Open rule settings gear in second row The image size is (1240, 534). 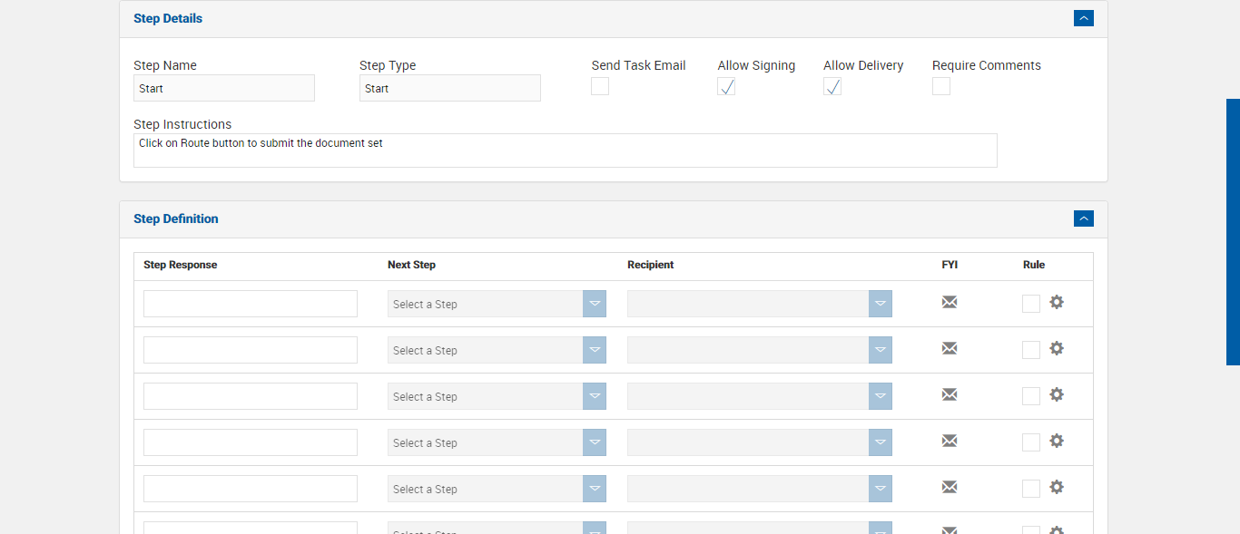1057,348
